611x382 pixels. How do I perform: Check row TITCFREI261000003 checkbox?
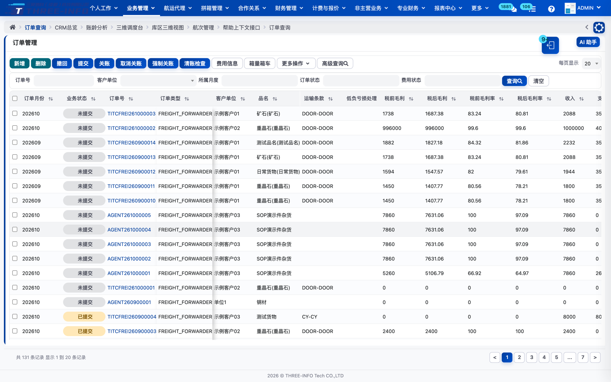pyautogui.click(x=15, y=113)
